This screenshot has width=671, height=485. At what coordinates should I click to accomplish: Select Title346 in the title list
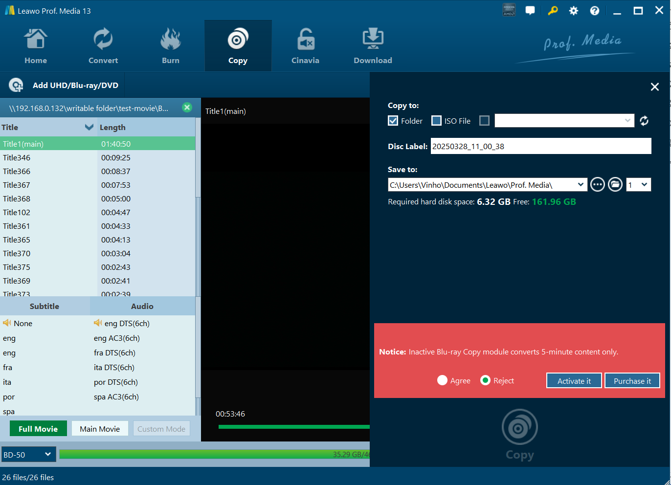[x=98, y=157]
